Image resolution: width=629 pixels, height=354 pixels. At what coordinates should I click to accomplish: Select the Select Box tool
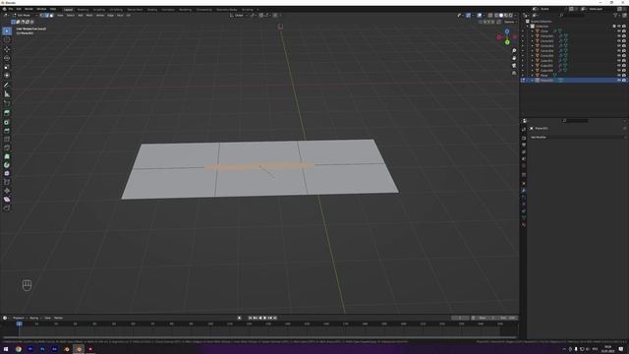[x=7, y=30]
